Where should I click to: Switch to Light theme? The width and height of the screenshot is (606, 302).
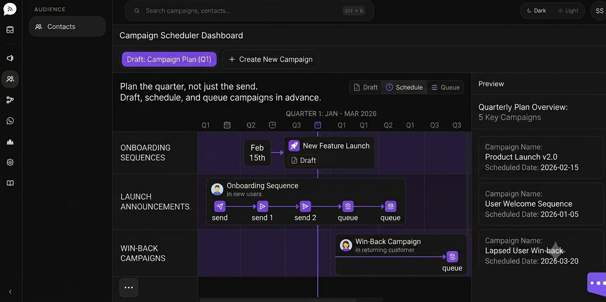tap(568, 11)
